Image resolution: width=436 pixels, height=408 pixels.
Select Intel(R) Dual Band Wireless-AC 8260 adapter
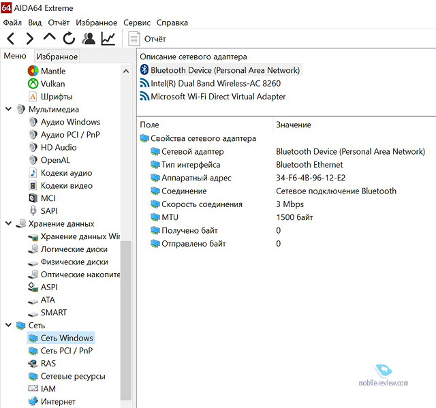[215, 83]
